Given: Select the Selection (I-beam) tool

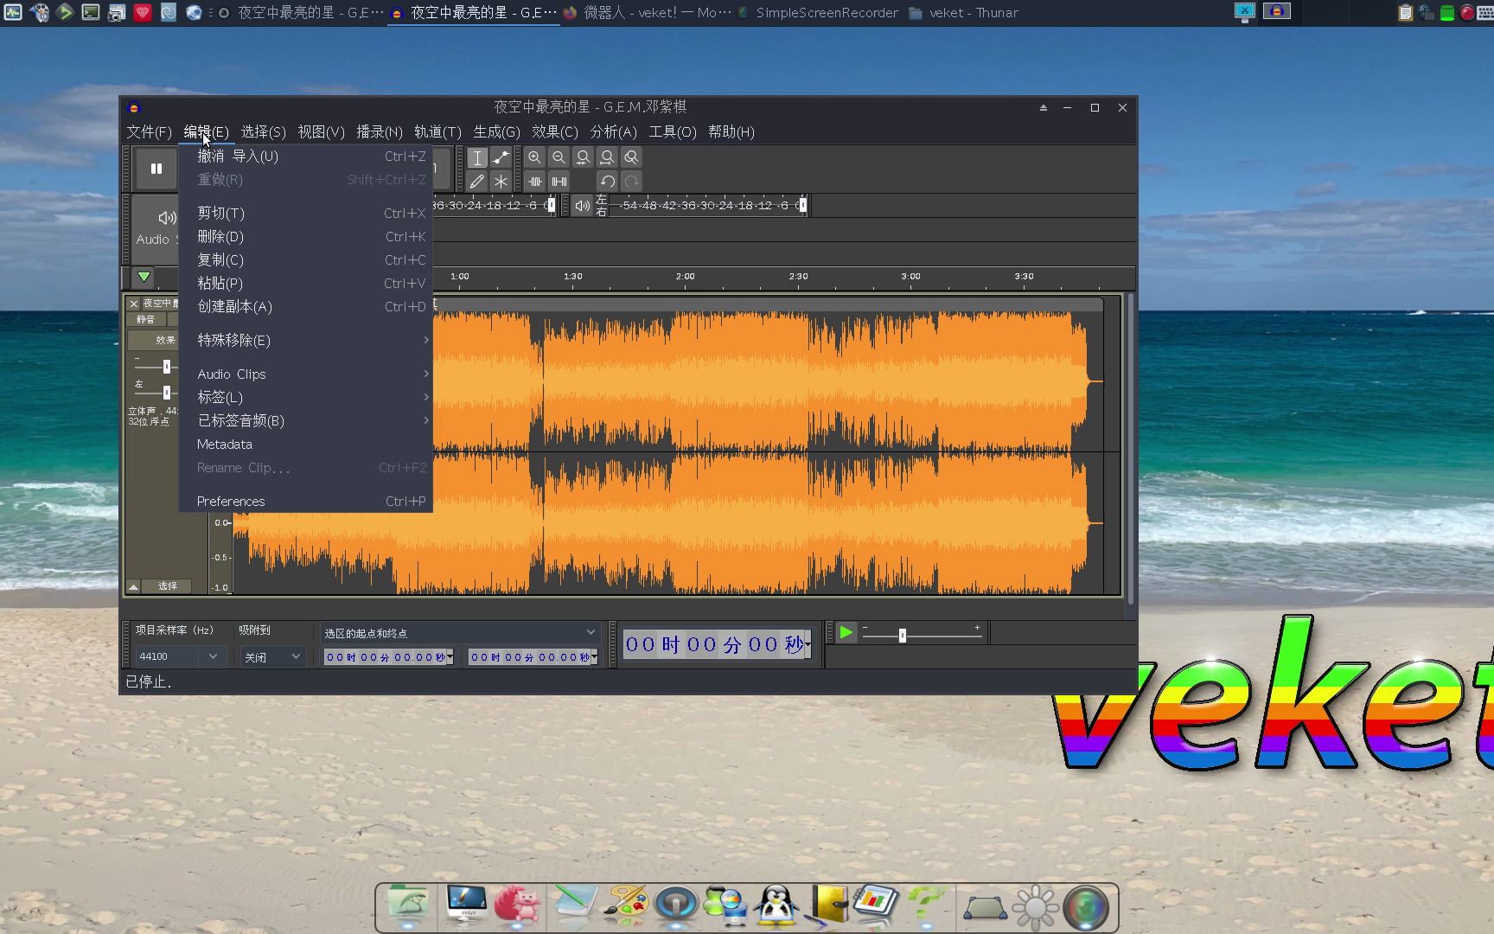Looking at the screenshot, I should (476, 157).
